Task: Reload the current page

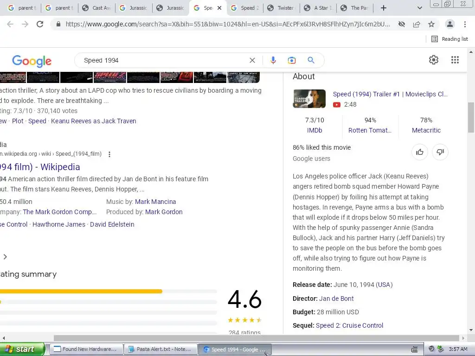Action: 40,24
